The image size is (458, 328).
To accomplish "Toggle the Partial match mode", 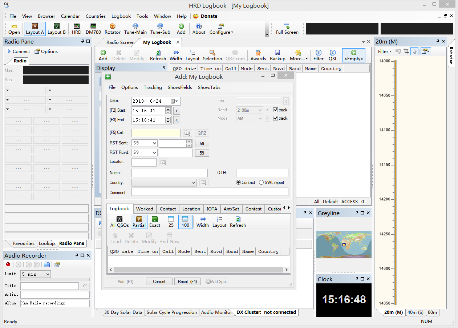I will pyautogui.click(x=139, y=222).
